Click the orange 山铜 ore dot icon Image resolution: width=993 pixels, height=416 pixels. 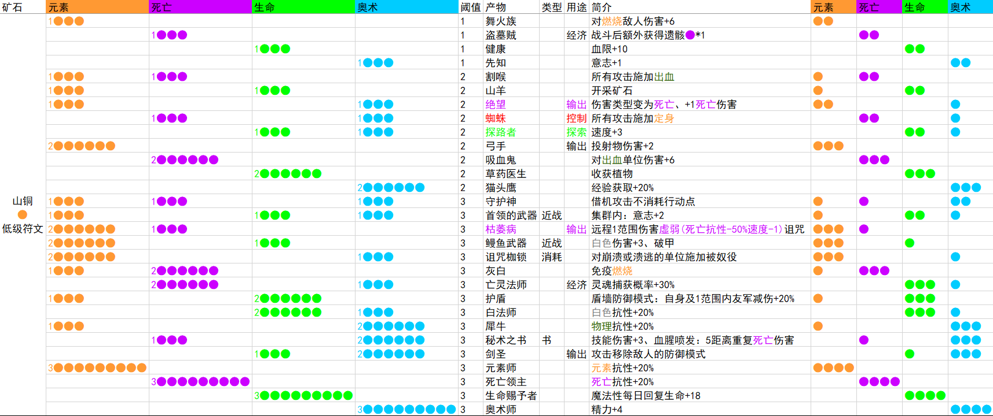pos(23,215)
